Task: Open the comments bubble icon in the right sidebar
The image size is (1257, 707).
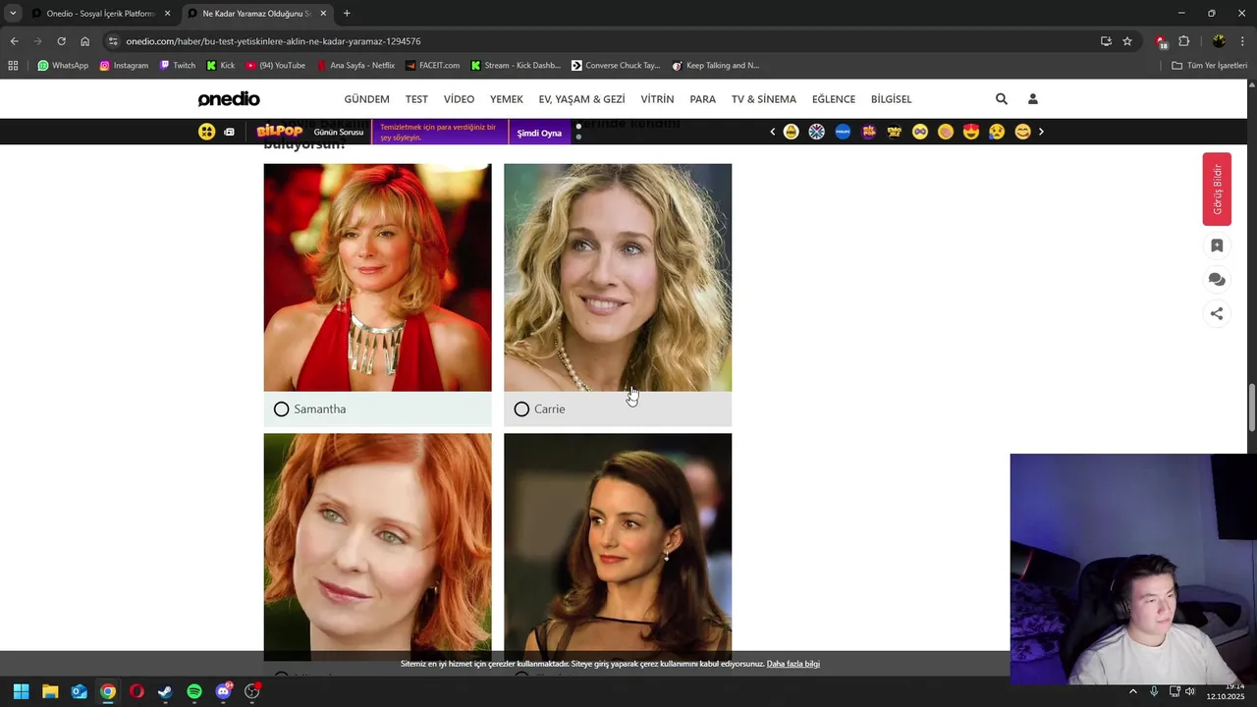Action: click(x=1217, y=280)
